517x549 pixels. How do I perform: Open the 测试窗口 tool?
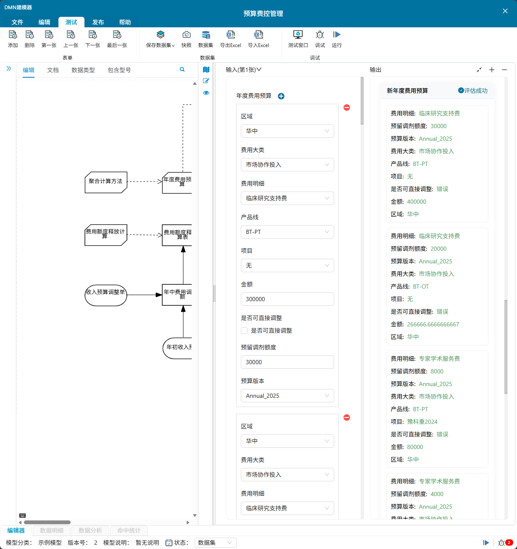tap(298, 35)
